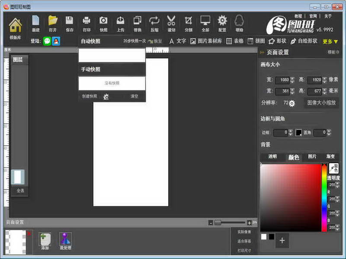
Task: Expand the 更多 dropdown menu
Action: pyautogui.click(x=330, y=41)
